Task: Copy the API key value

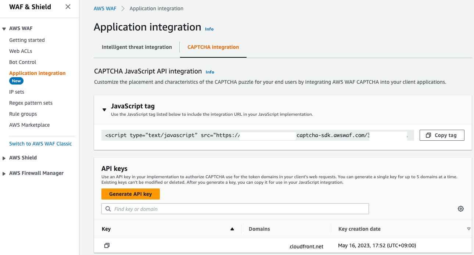Action: [x=107, y=245]
